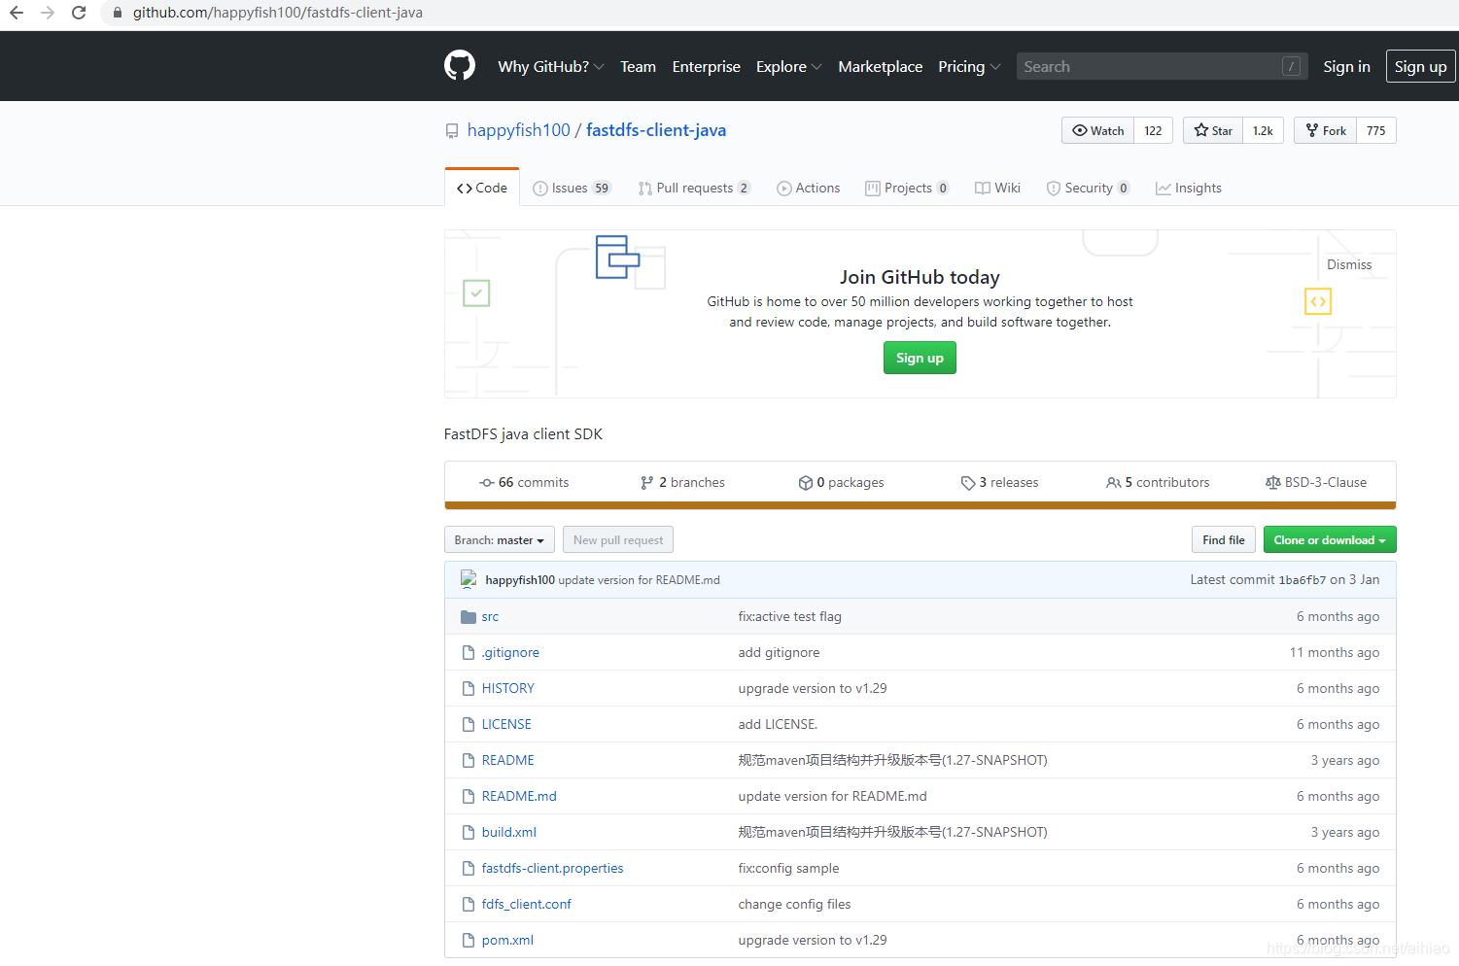Click the Find file button
The image size is (1459, 966).
point(1224,540)
